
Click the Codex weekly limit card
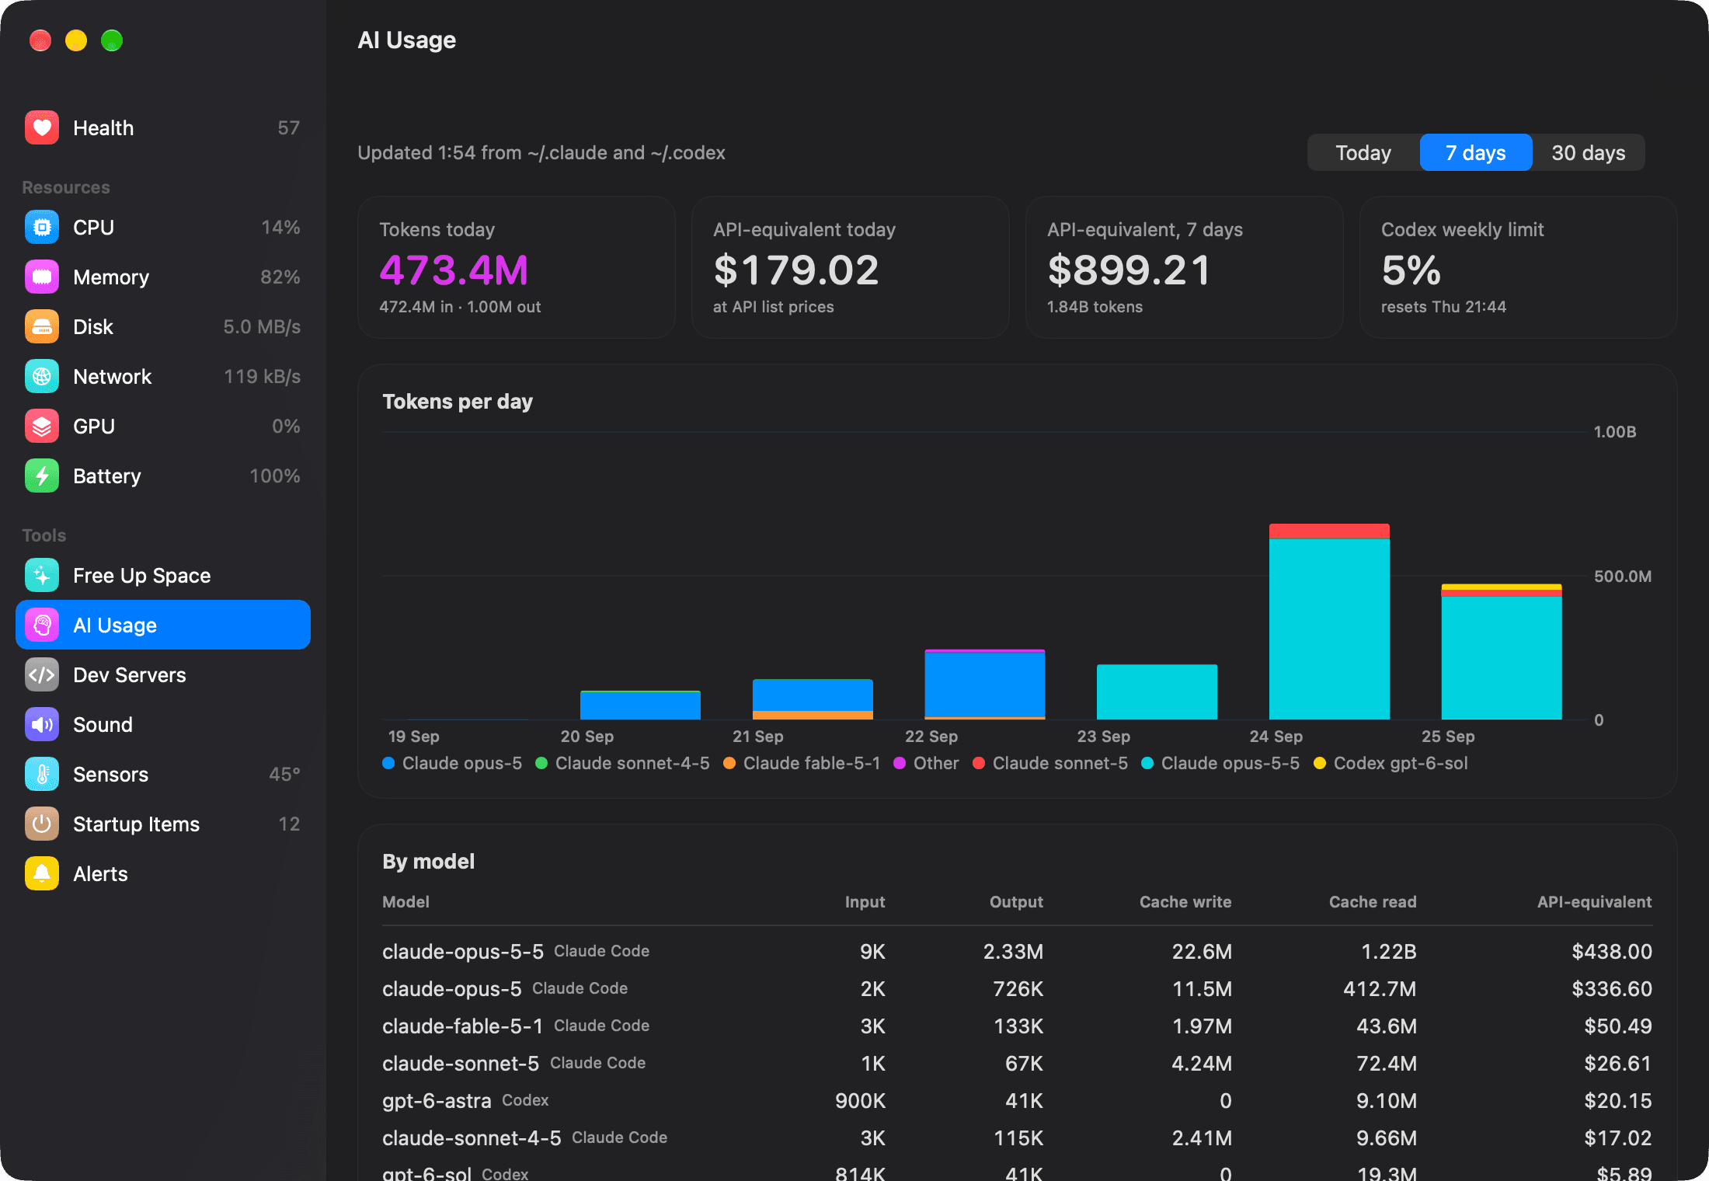[x=1518, y=267]
